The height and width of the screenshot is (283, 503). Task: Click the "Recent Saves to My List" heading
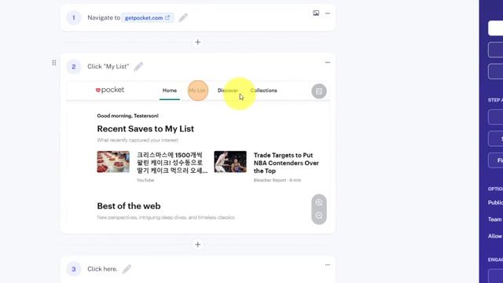[145, 129]
